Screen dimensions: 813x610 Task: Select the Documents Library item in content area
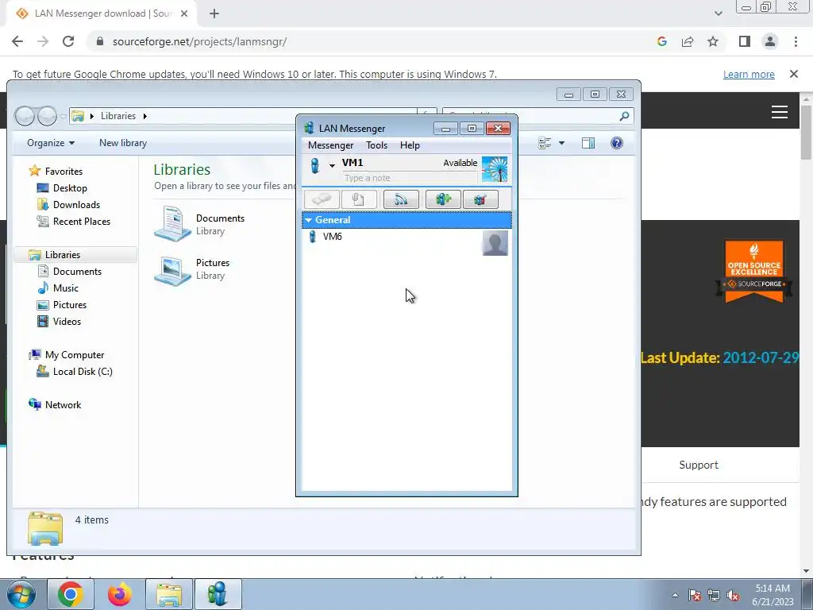[199, 224]
